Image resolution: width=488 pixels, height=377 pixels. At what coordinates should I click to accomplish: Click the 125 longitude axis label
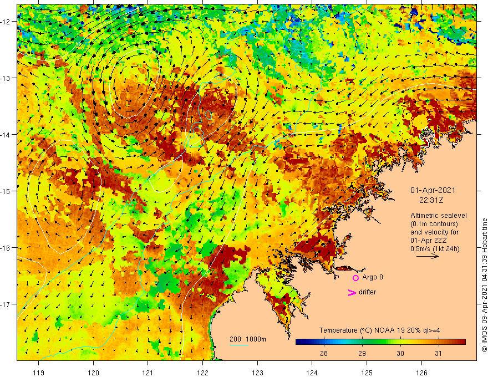367,373
